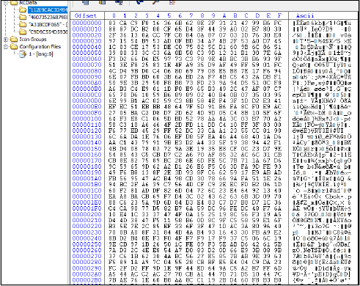Click offset row 00000170
The width and height of the screenshot is (360, 286).
[x=87, y=161]
